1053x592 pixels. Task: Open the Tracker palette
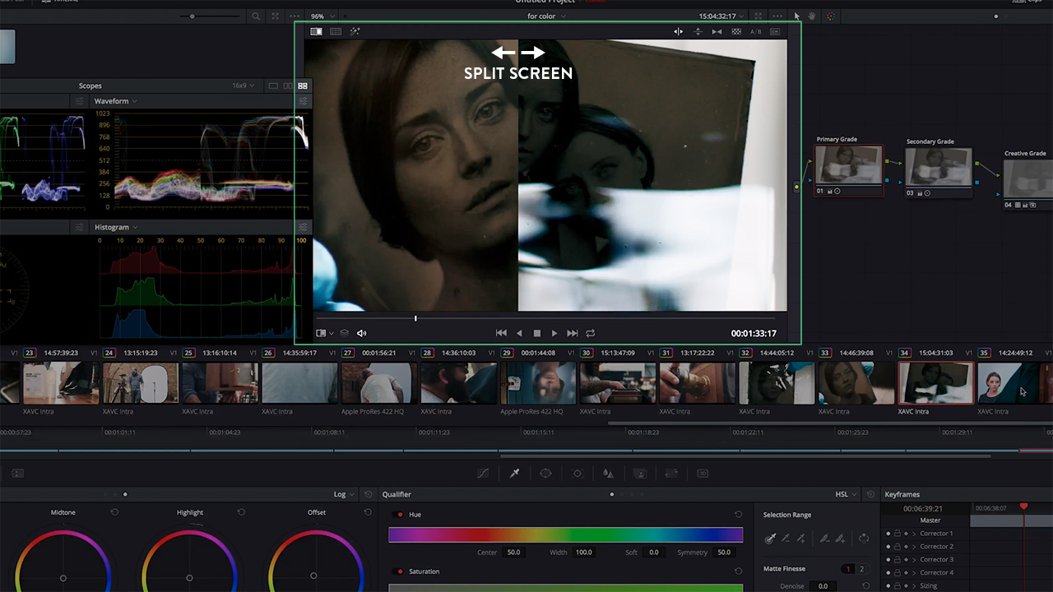577,473
